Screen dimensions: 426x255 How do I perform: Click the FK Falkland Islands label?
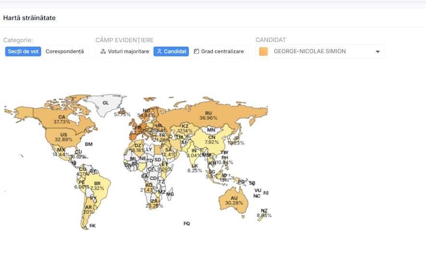(93, 226)
